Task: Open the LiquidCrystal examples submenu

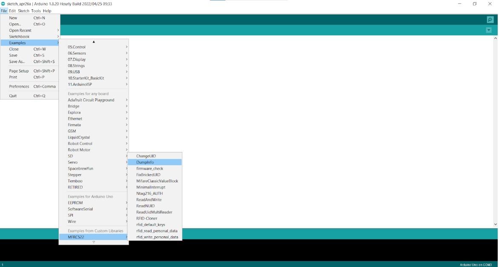Action: (94, 138)
